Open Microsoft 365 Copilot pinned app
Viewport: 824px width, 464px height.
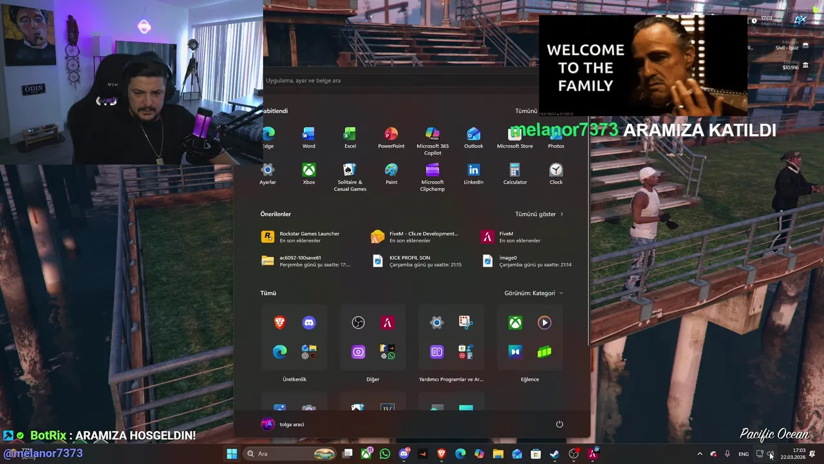[433, 141]
